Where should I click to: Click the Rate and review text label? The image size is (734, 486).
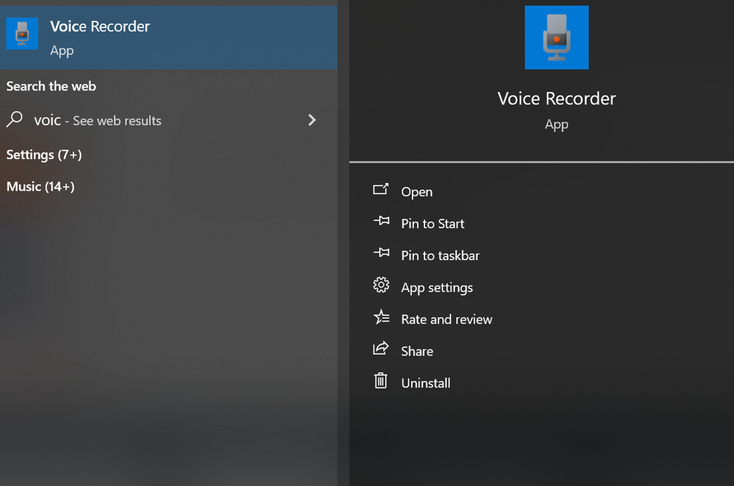[447, 319]
